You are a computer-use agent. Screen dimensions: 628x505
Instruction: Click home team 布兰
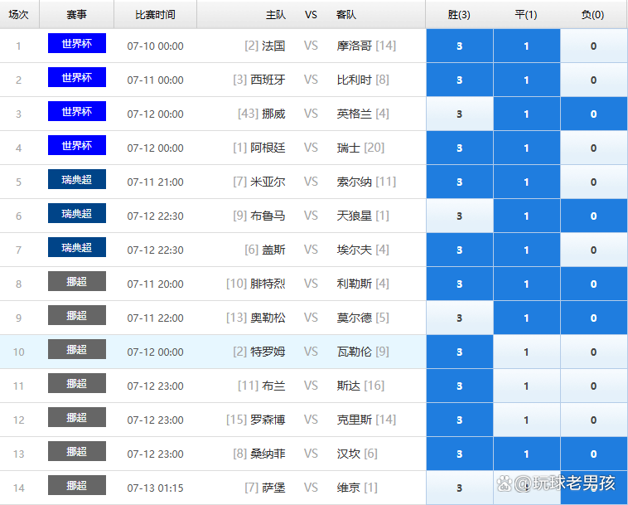pos(273,386)
